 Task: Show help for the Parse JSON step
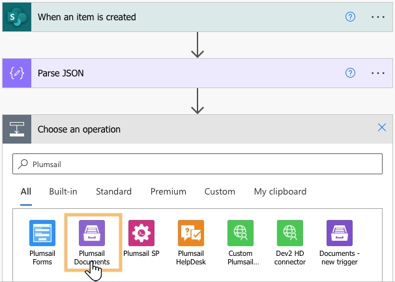pos(350,73)
